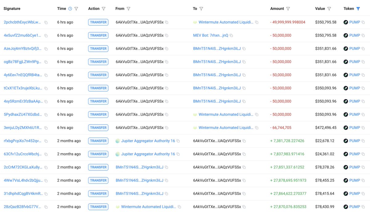The image size is (370, 212).
Task: Copy Jupiter Aggregator address in the rfxbgPcpXo7n452qv row
Action: click(178, 141)
